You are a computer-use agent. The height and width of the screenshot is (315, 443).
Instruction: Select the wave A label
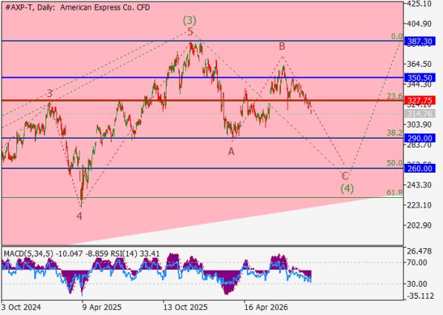pos(231,152)
